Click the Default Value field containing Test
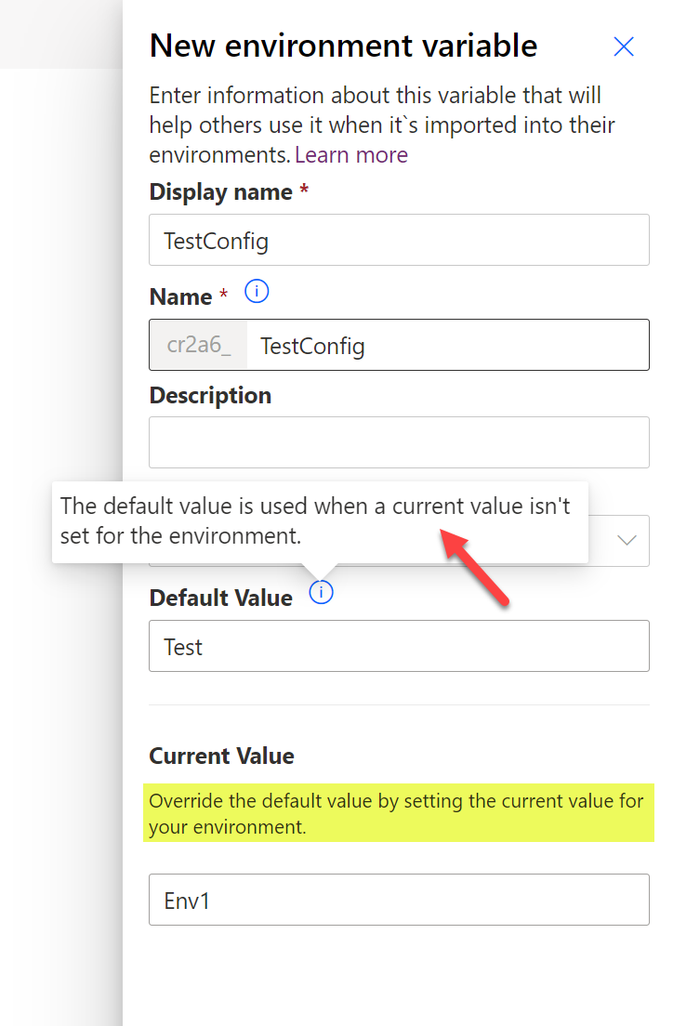 tap(399, 646)
